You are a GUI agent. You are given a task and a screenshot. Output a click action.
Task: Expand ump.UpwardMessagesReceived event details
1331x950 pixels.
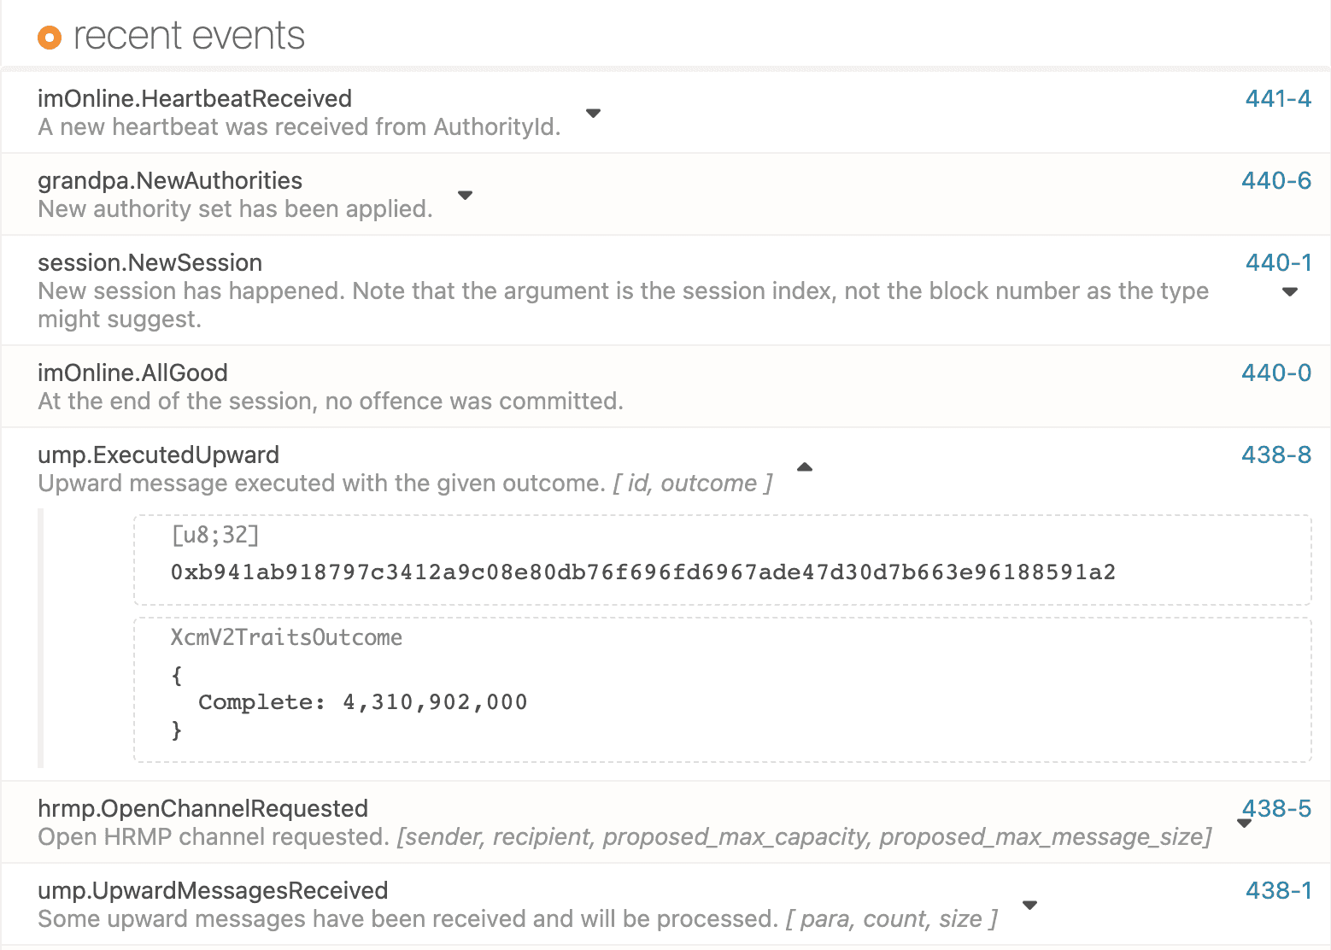click(x=1030, y=904)
